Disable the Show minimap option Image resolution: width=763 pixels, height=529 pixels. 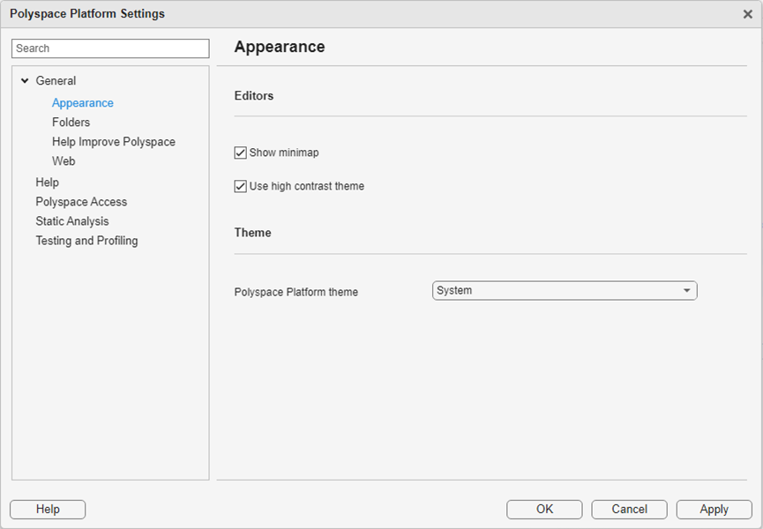(x=240, y=152)
